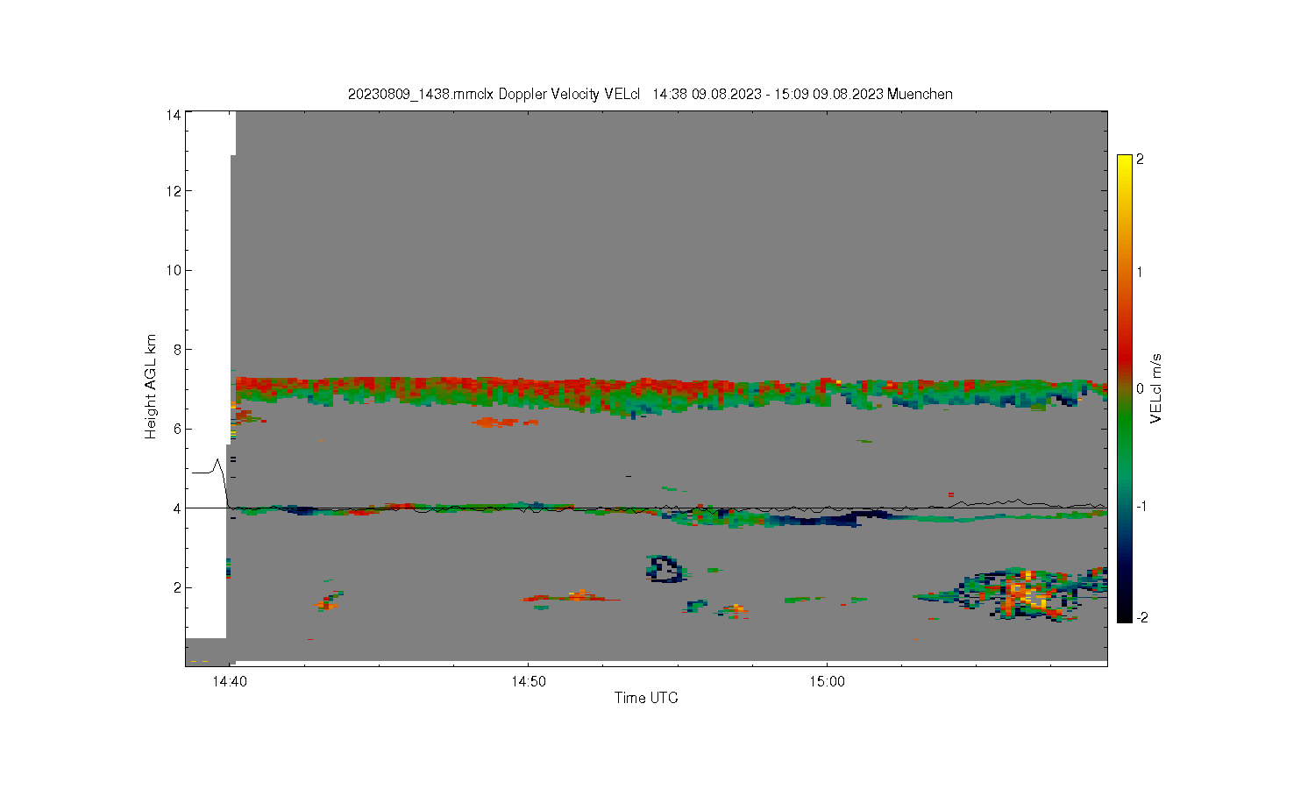This screenshot has width=1315, height=789.
Task: Click the dark blue ring echo near 14:55
Action: pyautogui.click(x=665, y=569)
